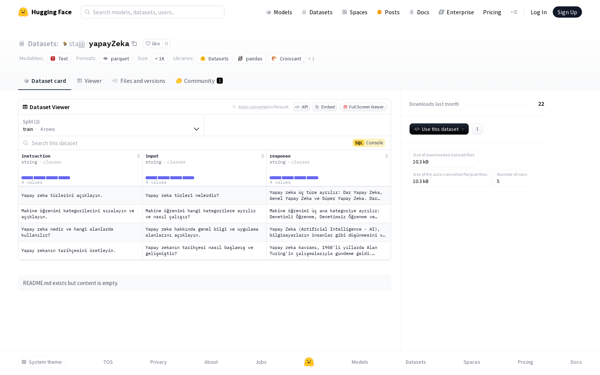Select cell starting 'Makine öğrenimi üç ana kategoriye'
Viewport: 600px width, 375px height.
(328, 214)
